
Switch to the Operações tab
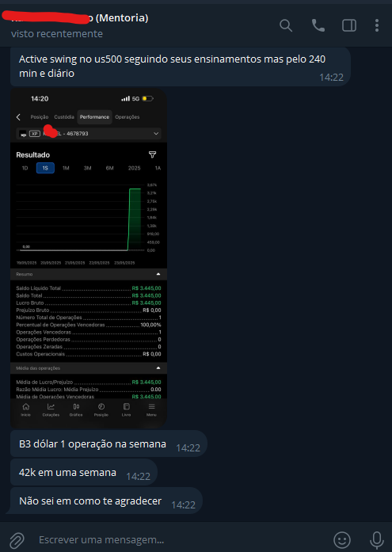tap(127, 117)
